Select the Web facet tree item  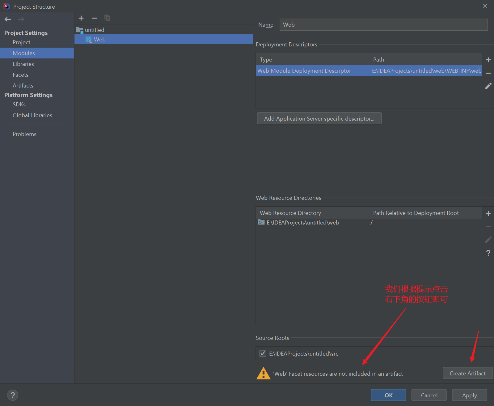coord(164,39)
